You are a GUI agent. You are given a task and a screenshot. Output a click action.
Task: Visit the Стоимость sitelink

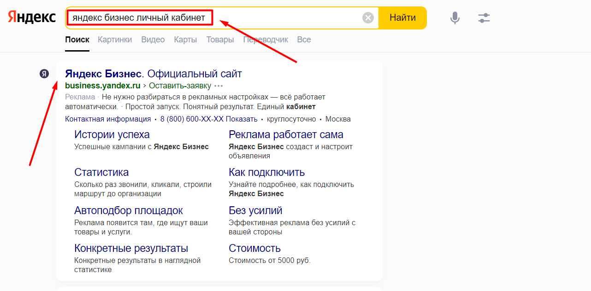254,248
